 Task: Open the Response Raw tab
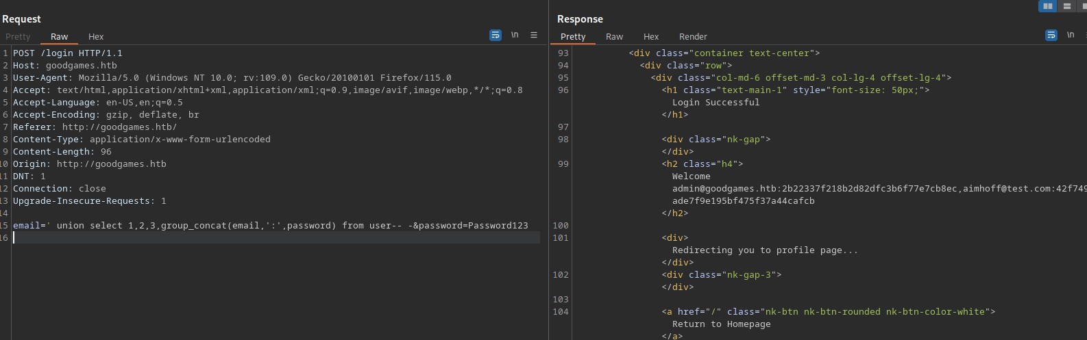click(615, 37)
